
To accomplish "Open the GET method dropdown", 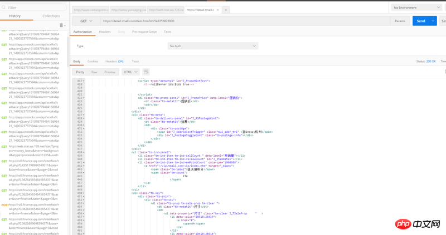I will pyautogui.click(x=86, y=21).
